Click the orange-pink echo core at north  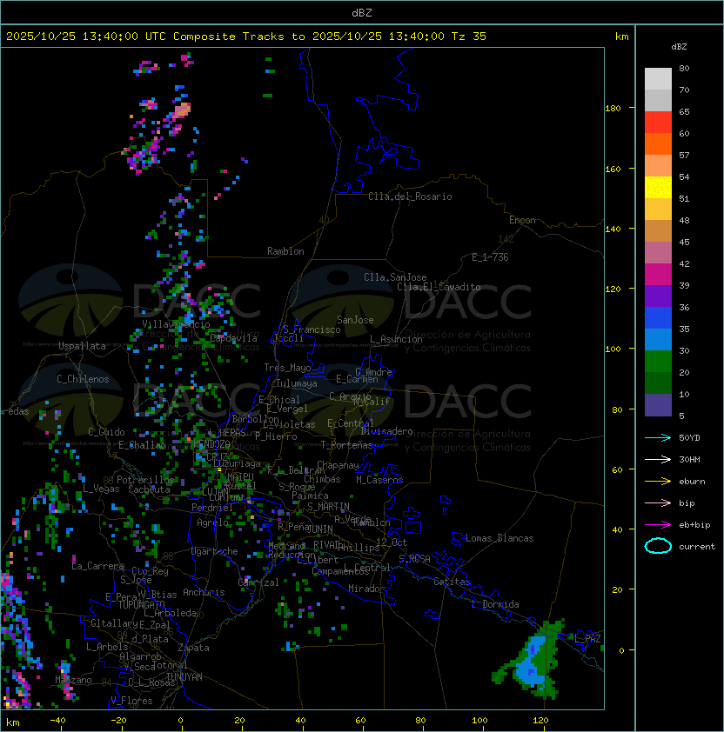click(182, 110)
